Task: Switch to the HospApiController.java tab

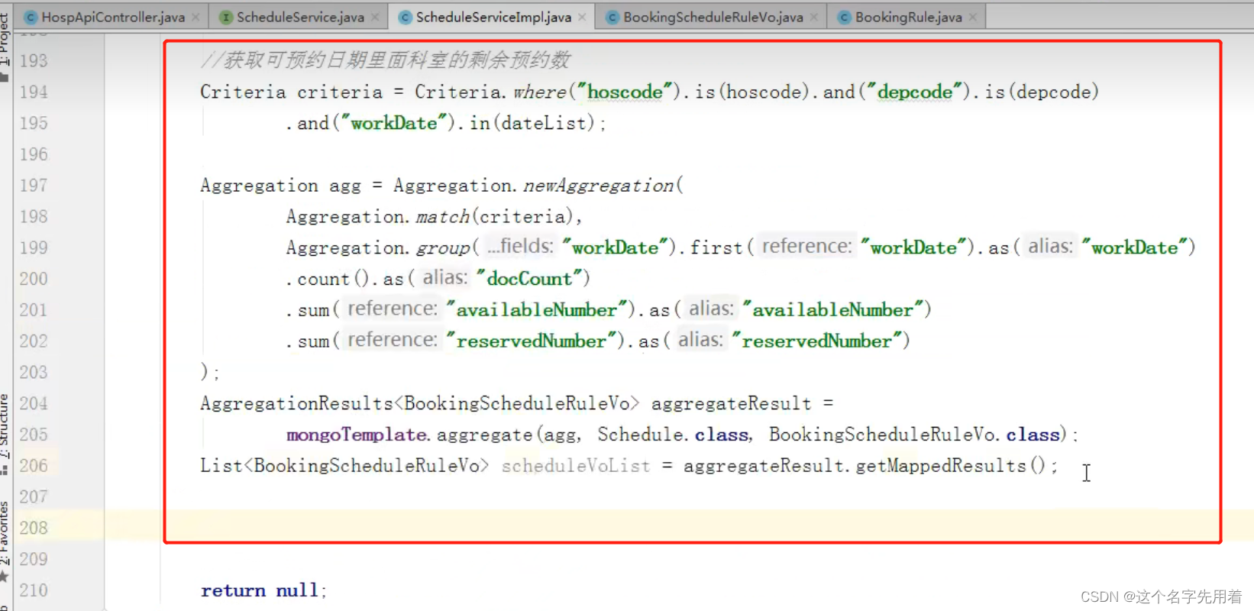Action: 113,17
